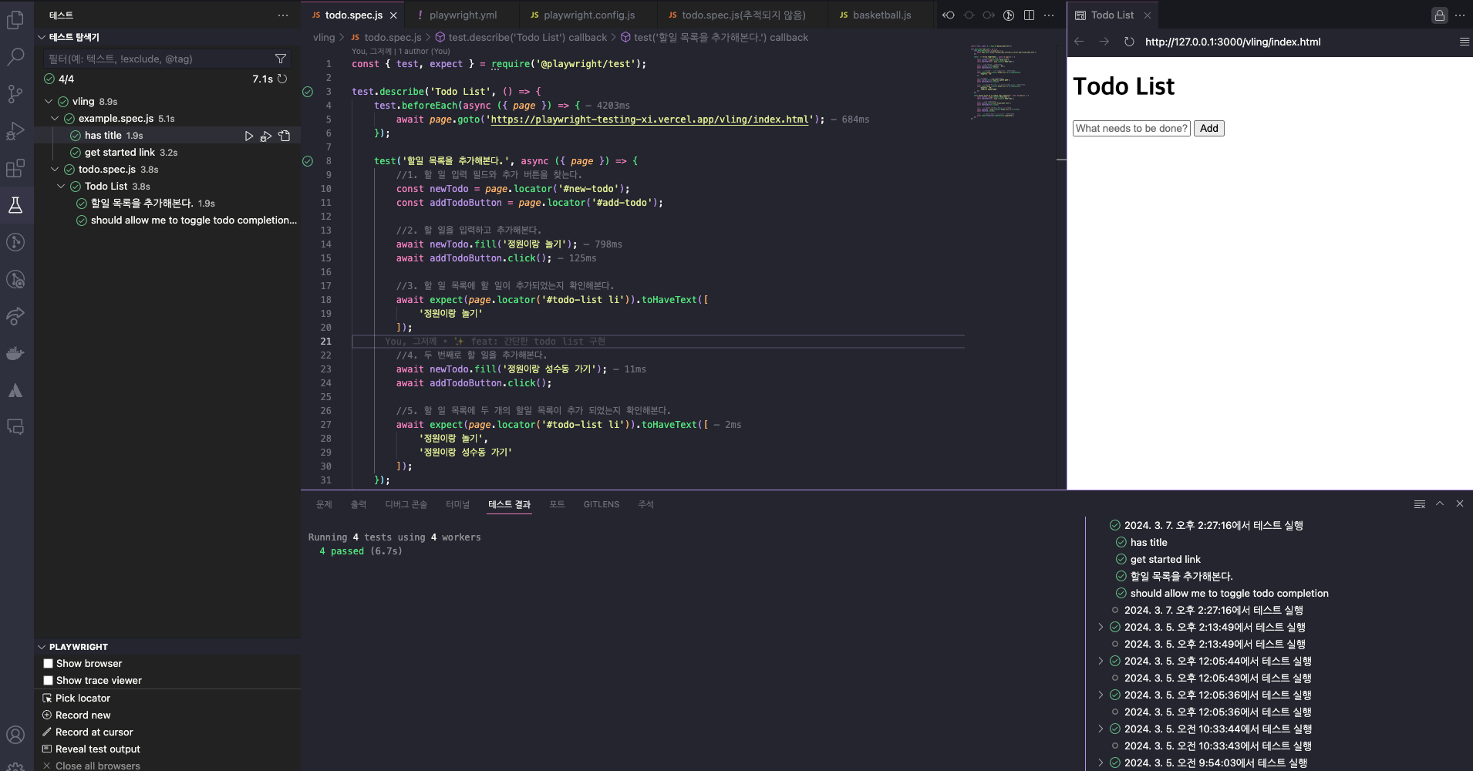Enable the Show browser checkbox
The width and height of the screenshot is (1473, 771).
coord(48,664)
